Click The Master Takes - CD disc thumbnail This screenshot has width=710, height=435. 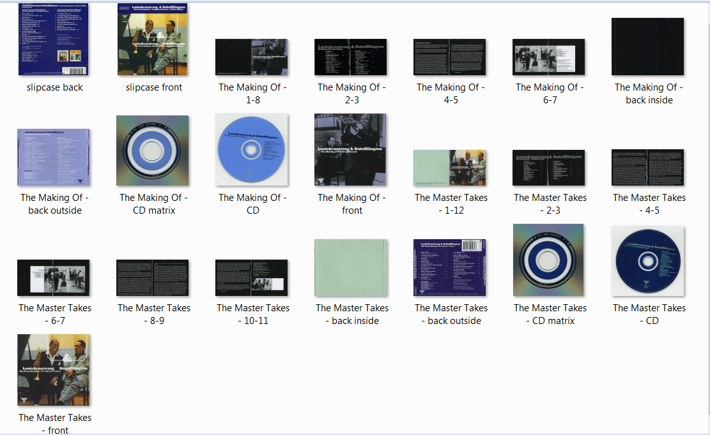click(x=647, y=261)
